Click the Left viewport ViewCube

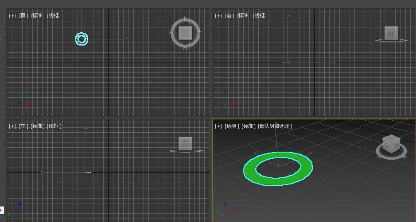[x=185, y=143]
